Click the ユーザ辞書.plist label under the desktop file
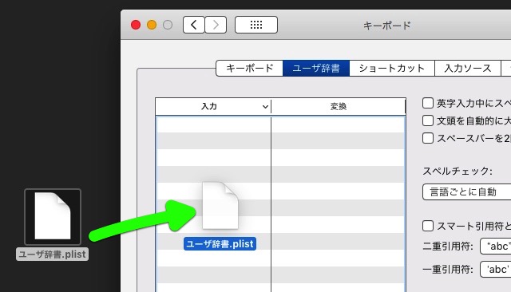This screenshot has height=292, width=511. point(52,255)
